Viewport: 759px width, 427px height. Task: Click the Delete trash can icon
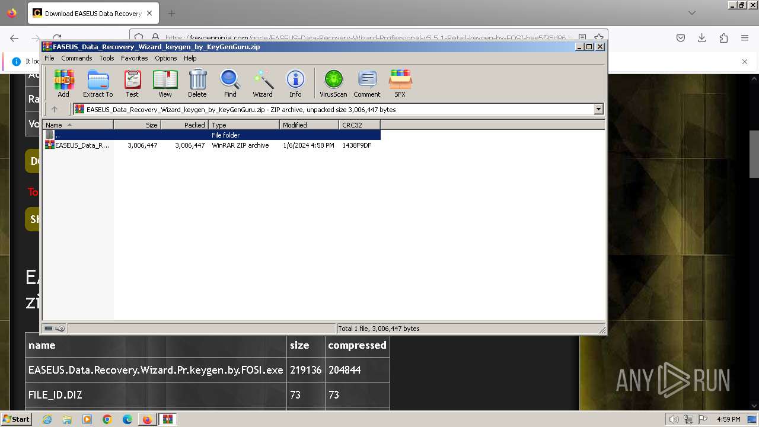point(197,83)
